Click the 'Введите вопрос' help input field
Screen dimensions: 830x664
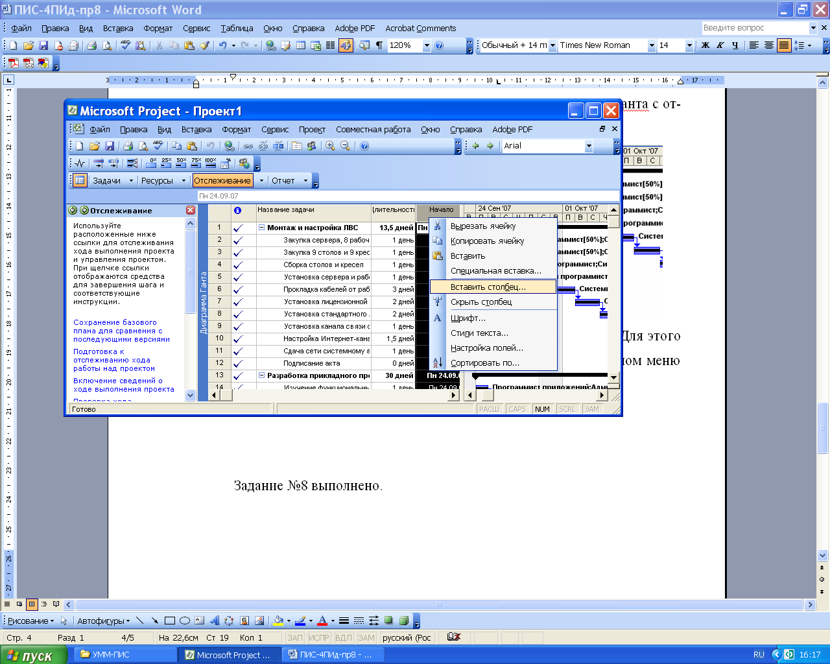pos(755,28)
